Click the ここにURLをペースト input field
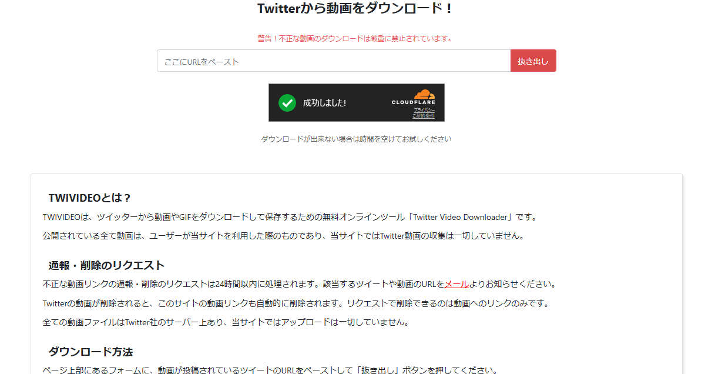Viewport: 715px width, 374px height. 334,61
